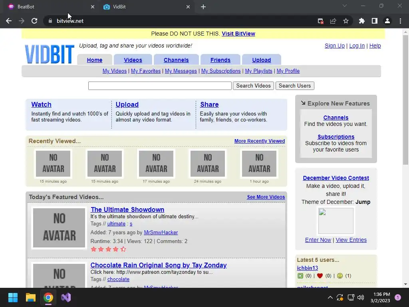Switch to the VidBit browser tab

[x=146, y=7]
